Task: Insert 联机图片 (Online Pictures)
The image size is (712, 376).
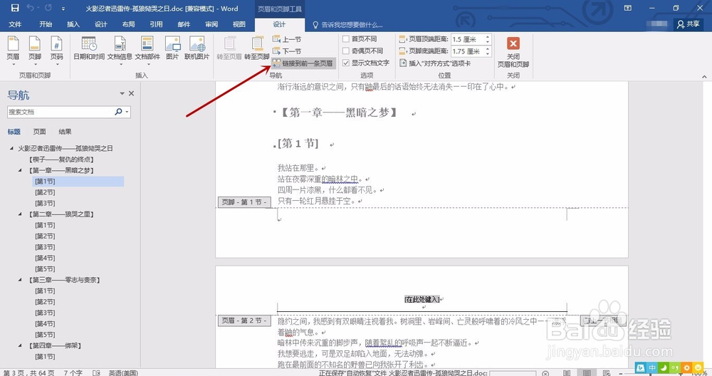Action: point(197,49)
